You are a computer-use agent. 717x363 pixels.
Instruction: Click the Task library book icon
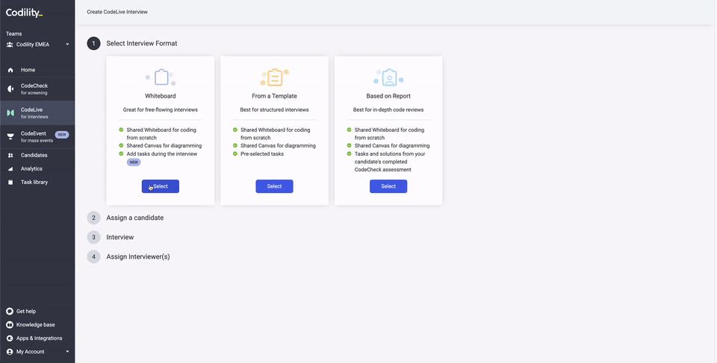(10, 182)
